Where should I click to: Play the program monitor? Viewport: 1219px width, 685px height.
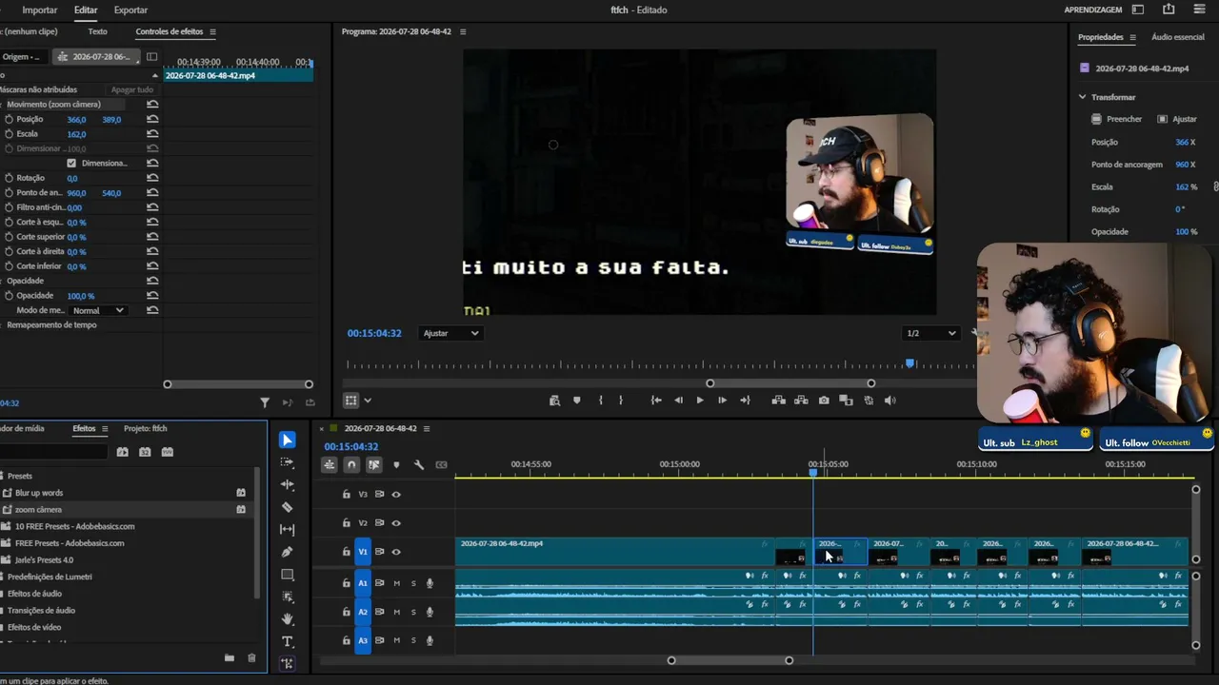point(700,401)
